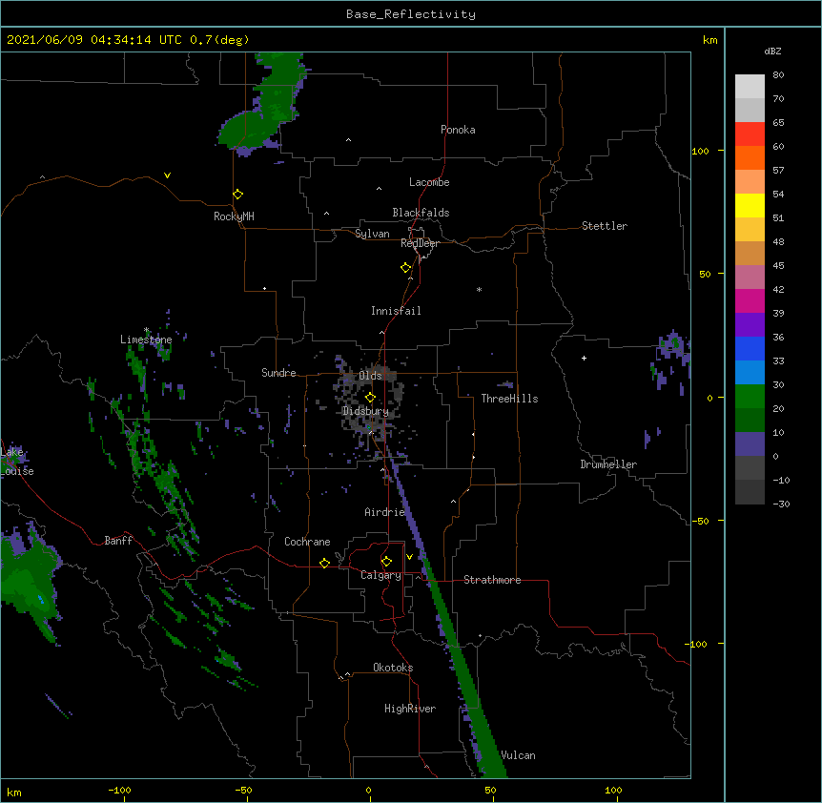Select the yellow diamond marker below Cochrane

click(x=324, y=563)
